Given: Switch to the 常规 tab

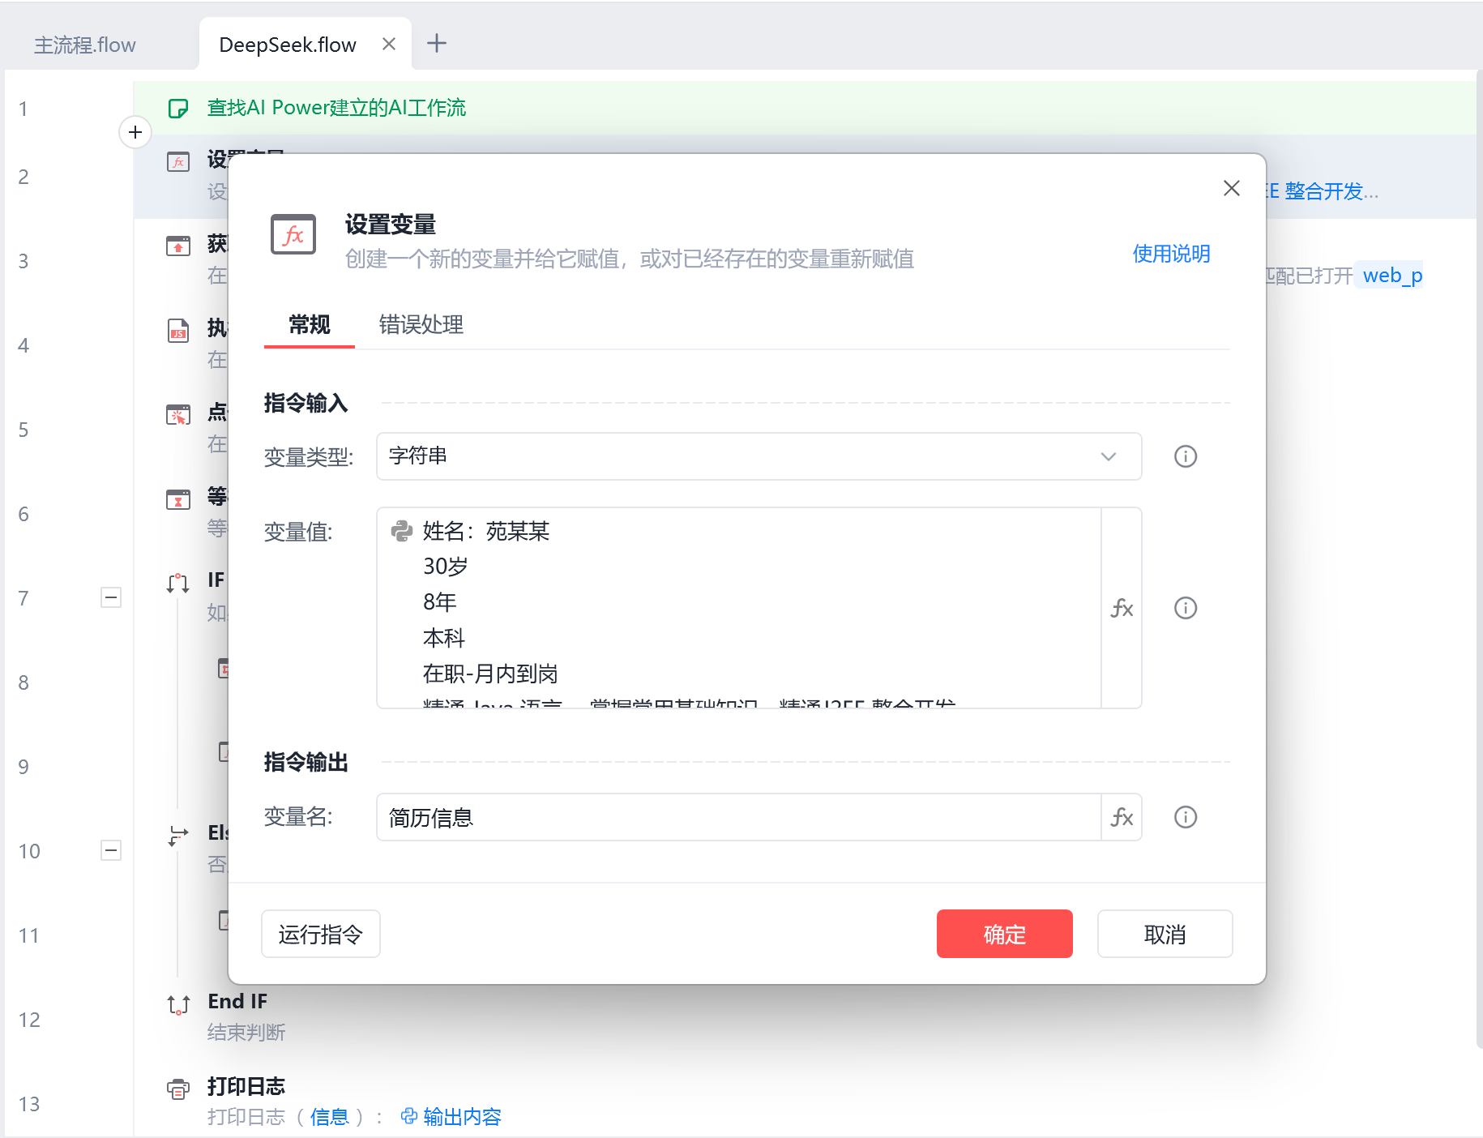Looking at the screenshot, I should point(310,325).
